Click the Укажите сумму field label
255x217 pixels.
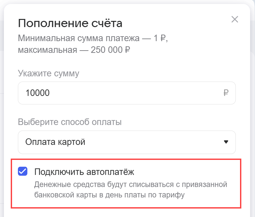pos(49,73)
